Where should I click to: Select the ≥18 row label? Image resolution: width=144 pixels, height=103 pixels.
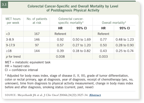[9, 51]
